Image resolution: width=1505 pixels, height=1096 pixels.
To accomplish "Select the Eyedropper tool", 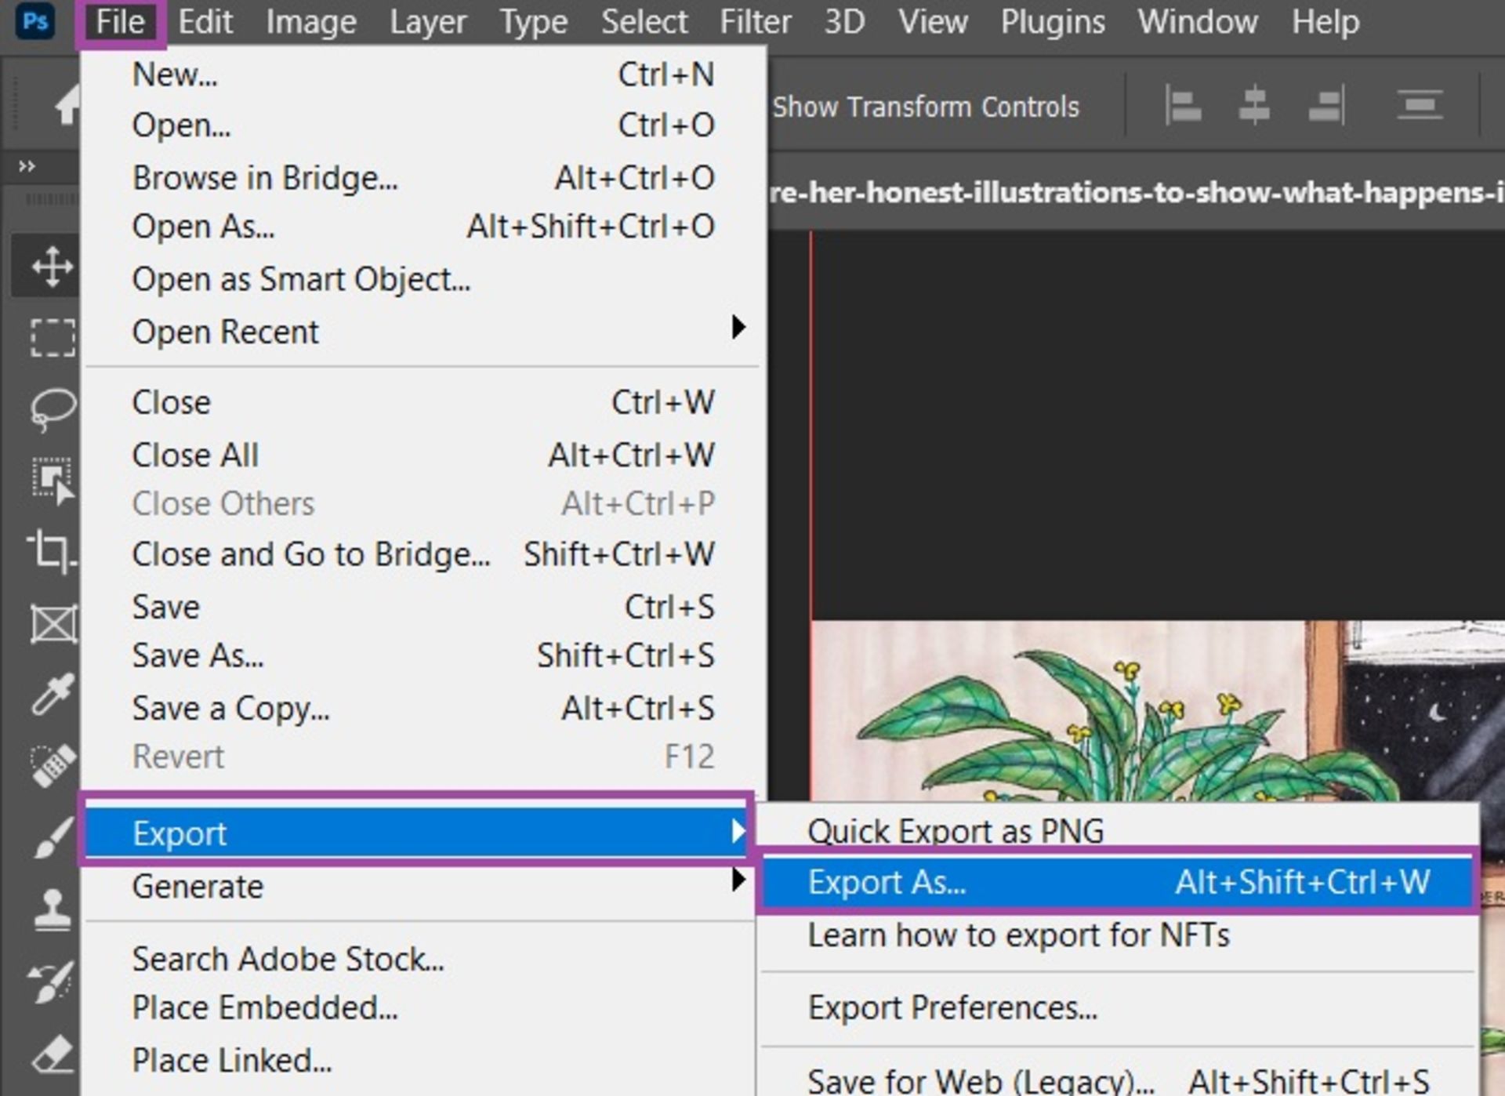I will click(52, 693).
